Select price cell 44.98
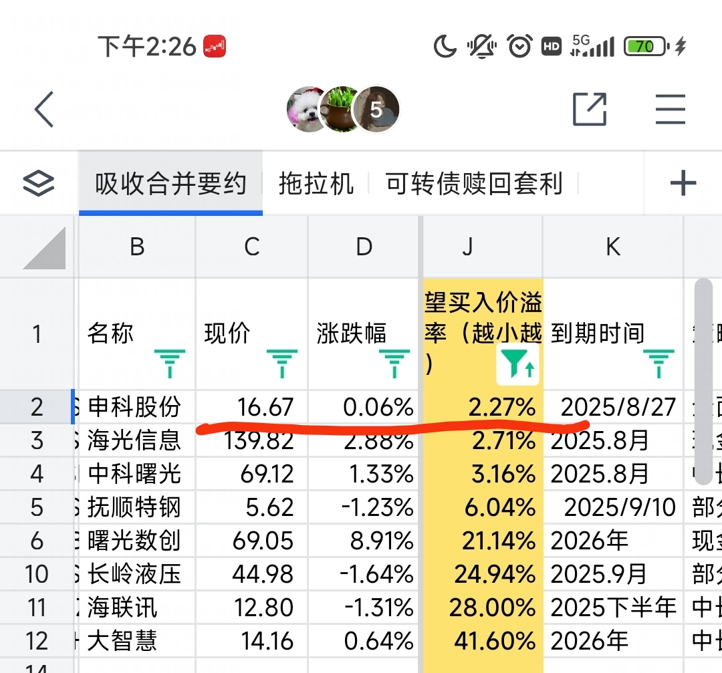The height and width of the screenshot is (673, 722). [252, 574]
